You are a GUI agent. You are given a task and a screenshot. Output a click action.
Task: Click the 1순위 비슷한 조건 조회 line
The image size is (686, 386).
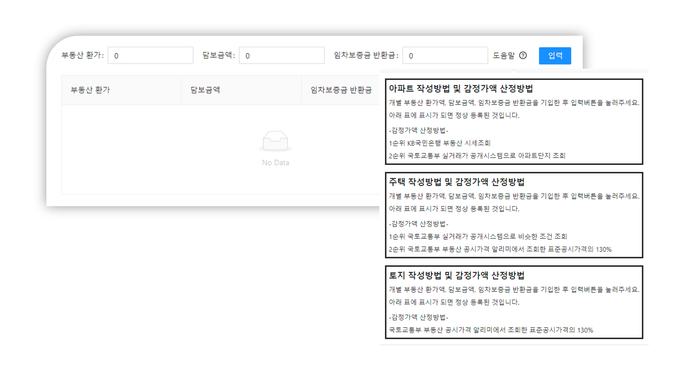tap(478, 236)
